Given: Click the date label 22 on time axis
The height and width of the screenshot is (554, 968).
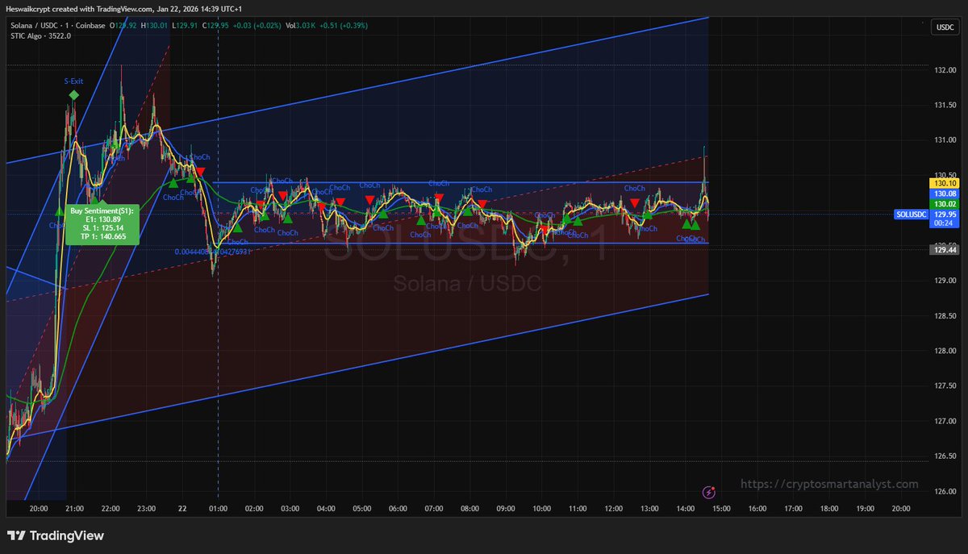Looking at the screenshot, I should (182, 509).
